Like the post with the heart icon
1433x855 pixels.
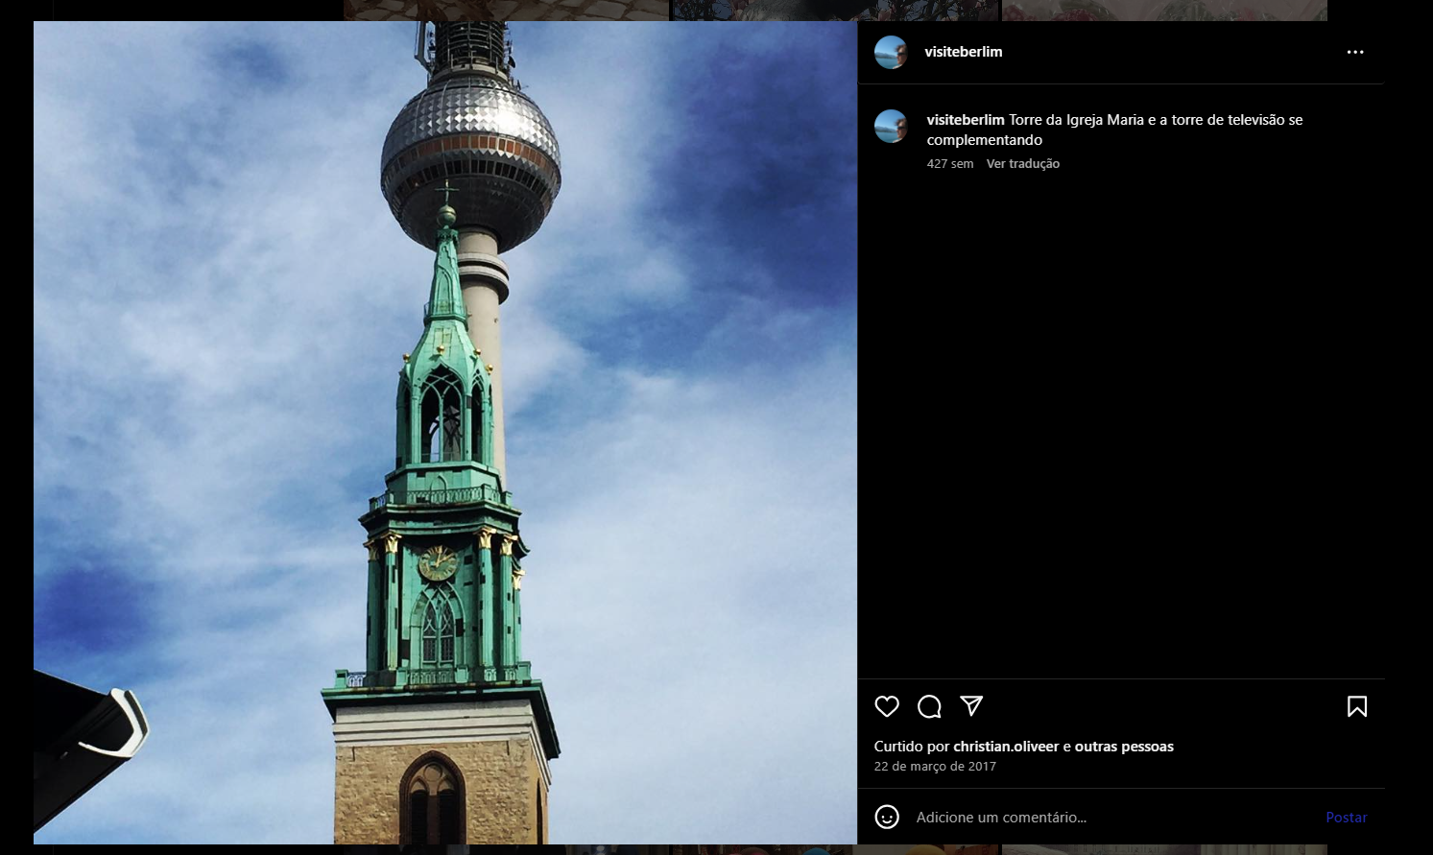tap(887, 707)
